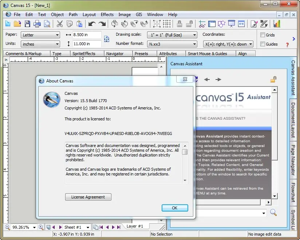The image size is (300, 240).
Task: Jump to last layer arrow icon
Action: pyautogui.click(x=119, y=227)
